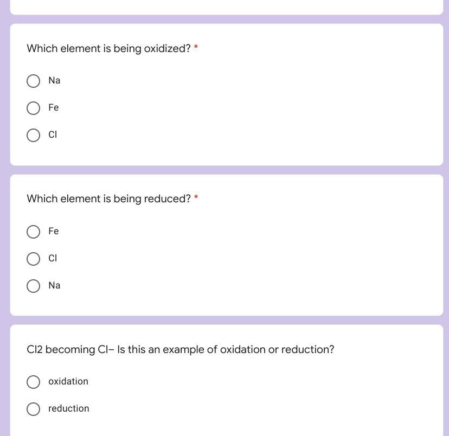Select Na radio button for oxidized question

click(x=33, y=81)
